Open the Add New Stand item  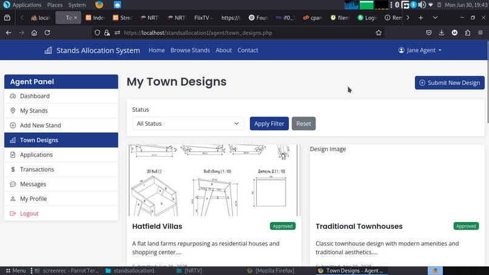pyautogui.click(x=61, y=126)
